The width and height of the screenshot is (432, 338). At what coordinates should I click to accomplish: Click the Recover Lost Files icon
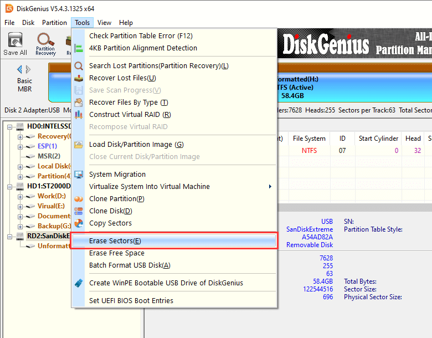click(79, 78)
